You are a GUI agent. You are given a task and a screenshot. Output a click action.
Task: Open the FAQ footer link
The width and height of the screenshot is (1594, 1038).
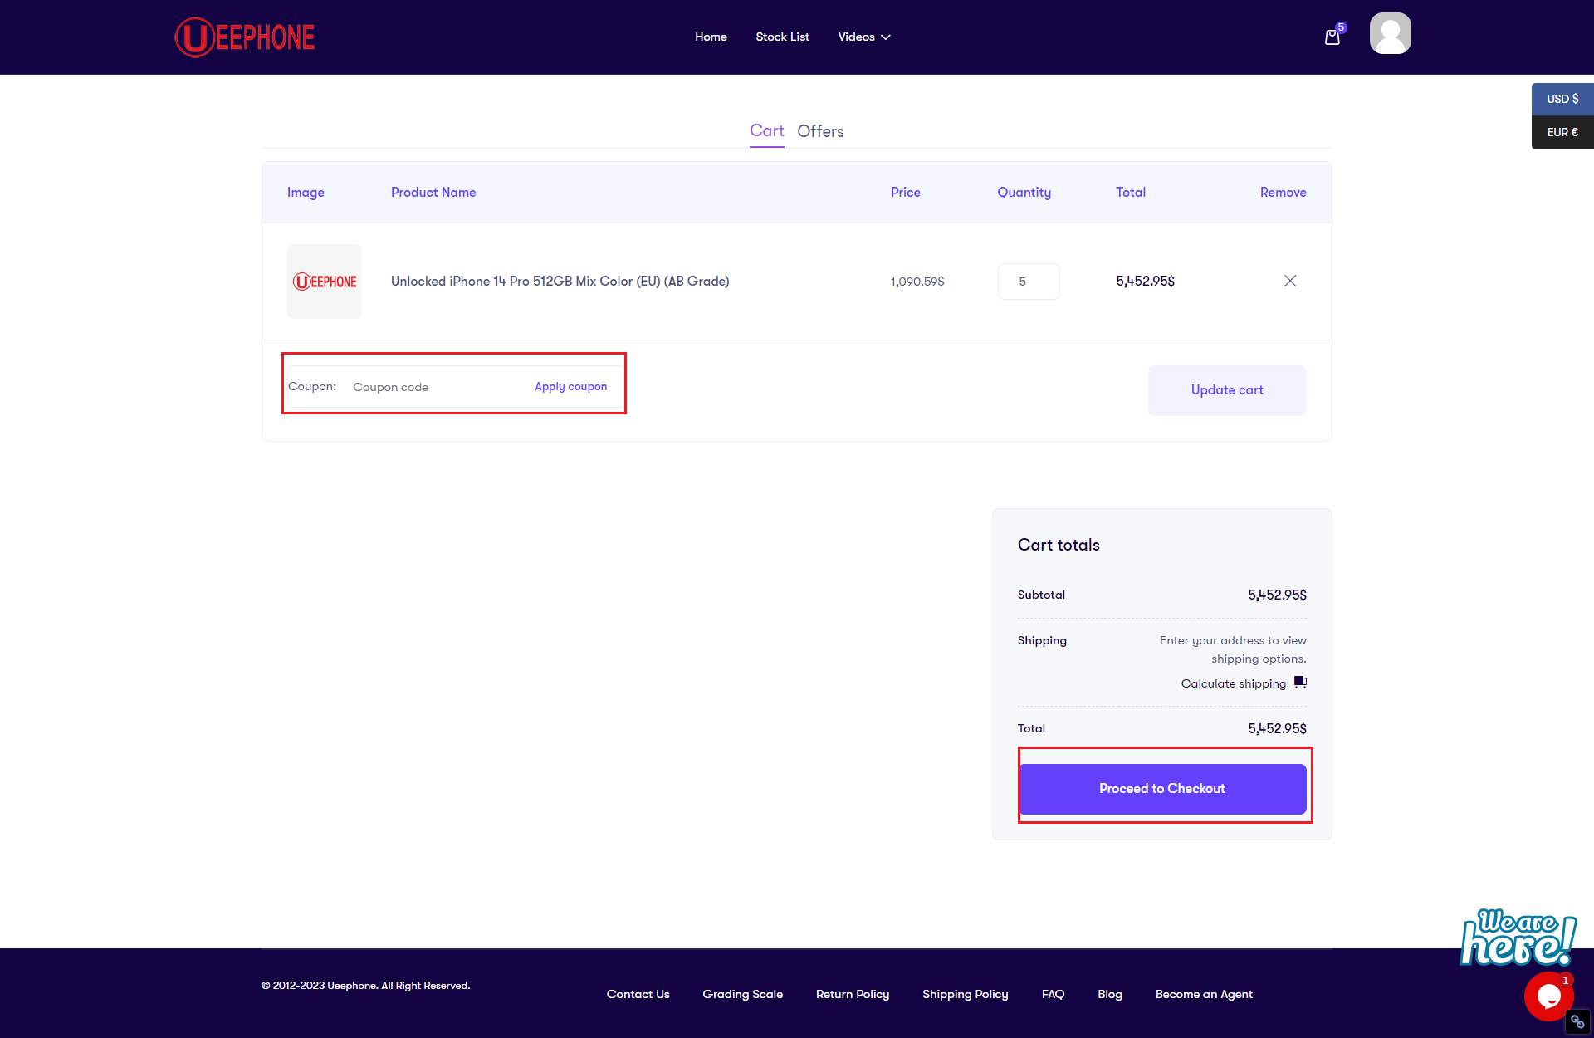click(x=1053, y=994)
